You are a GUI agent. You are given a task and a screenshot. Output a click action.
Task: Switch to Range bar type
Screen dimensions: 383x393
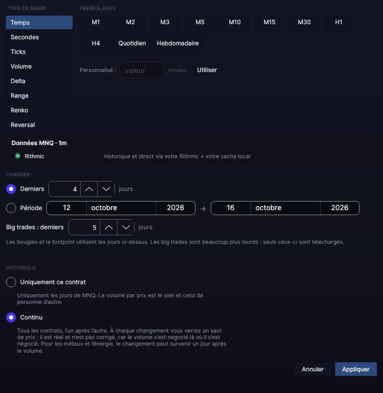[39, 96]
